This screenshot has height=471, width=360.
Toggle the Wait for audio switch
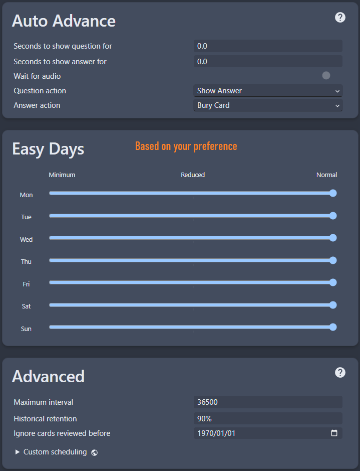pos(326,76)
